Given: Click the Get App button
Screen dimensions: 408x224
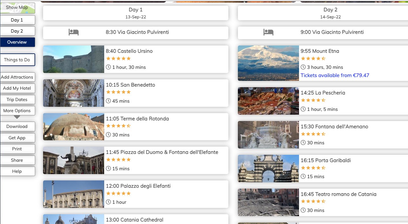Looking at the screenshot, I should [x=17, y=138].
